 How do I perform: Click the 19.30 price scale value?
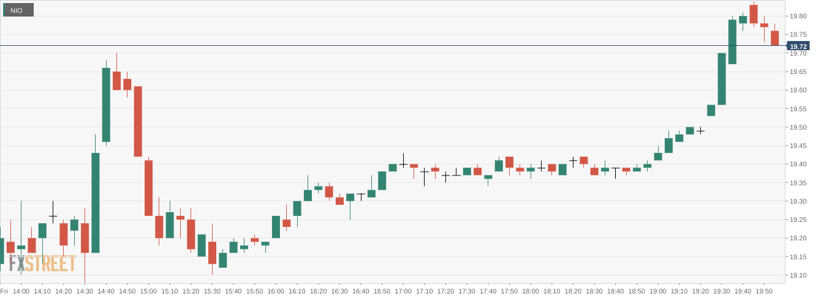pyautogui.click(x=797, y=202)
